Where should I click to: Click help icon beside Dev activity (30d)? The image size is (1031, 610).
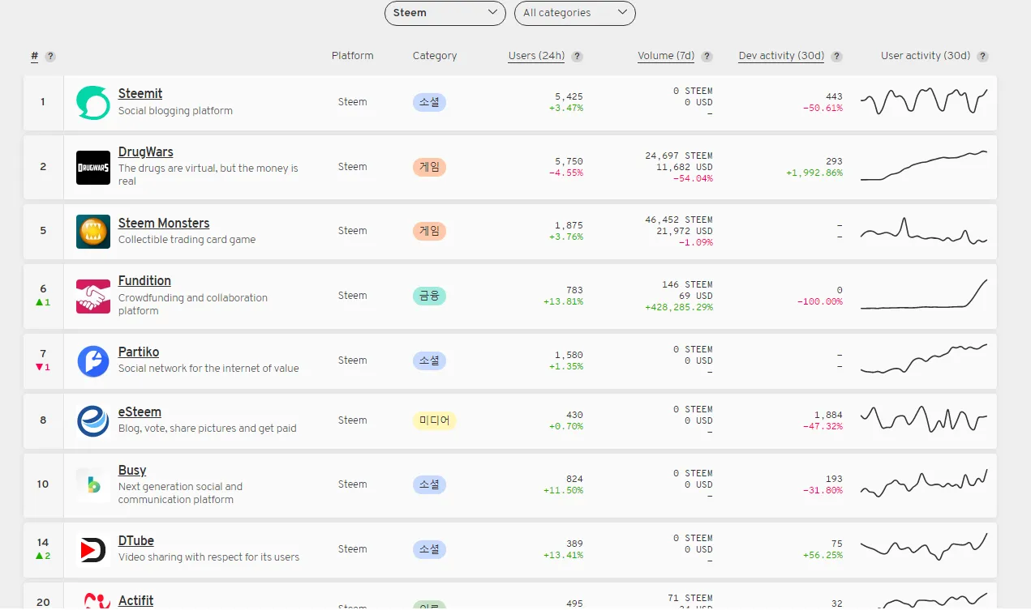coord(836,57)
